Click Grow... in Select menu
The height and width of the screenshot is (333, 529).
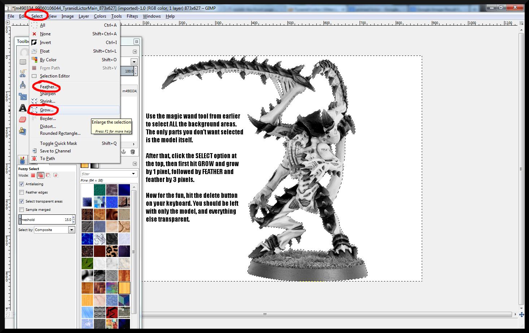click(x=74, y=110)
